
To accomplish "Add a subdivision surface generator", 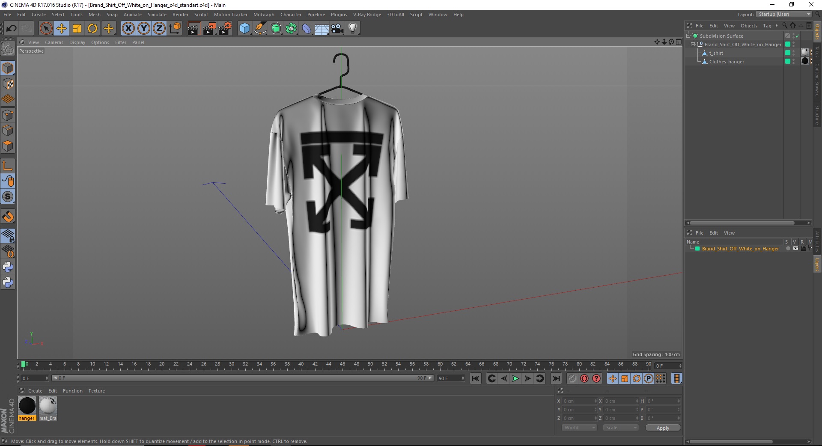I will (276, 29).
